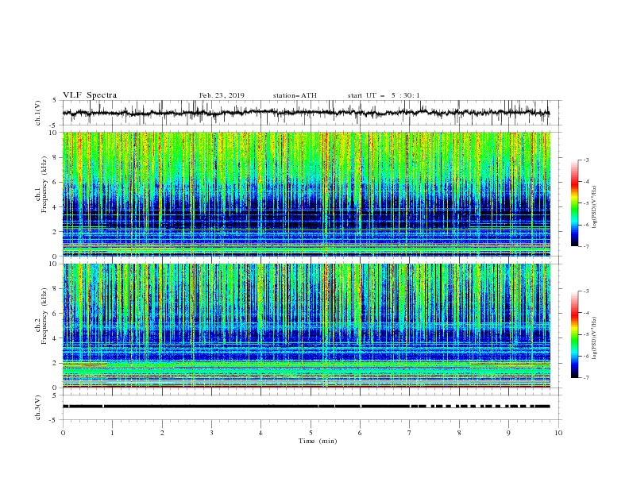Click the ch.2 spectrogram panel
Viewport: 629px width, 486px height.
(x=307, y=326)
